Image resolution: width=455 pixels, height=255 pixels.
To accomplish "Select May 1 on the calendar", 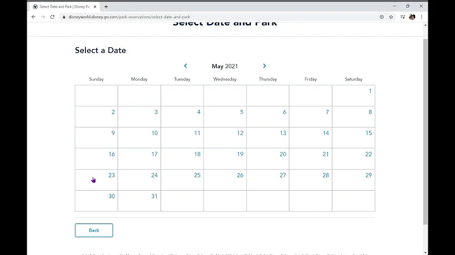I will [x=353, y=96].
